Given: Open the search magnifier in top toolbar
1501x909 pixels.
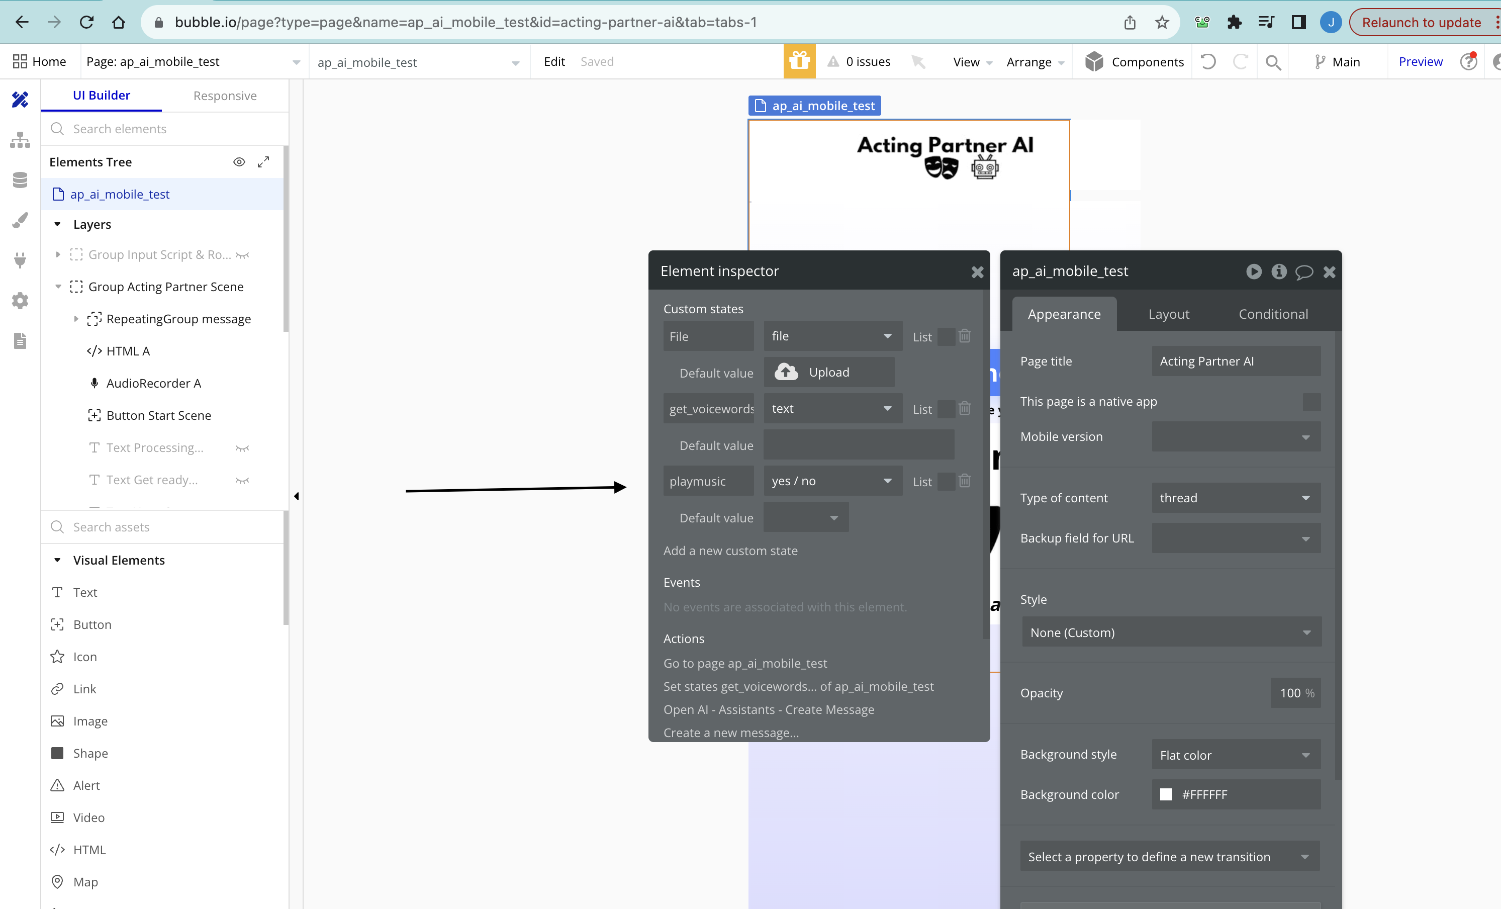Looking at the screenshot, I should tap(1273, 61).
